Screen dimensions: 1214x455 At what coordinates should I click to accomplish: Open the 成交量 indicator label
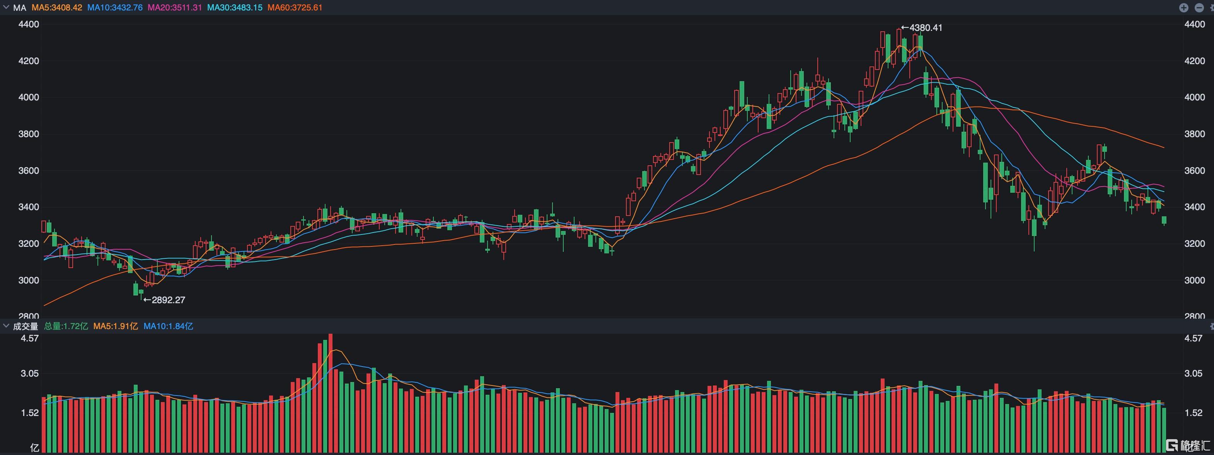click(26, 326)
